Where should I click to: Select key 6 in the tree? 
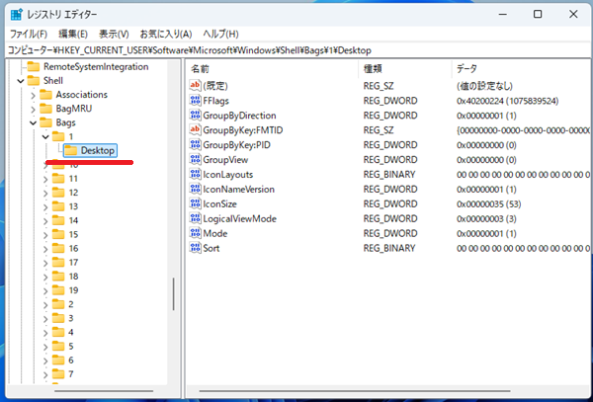(x=71, y=361)
